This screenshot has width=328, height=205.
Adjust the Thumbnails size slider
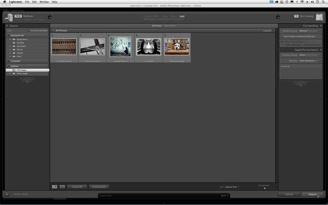pos(264,188)
